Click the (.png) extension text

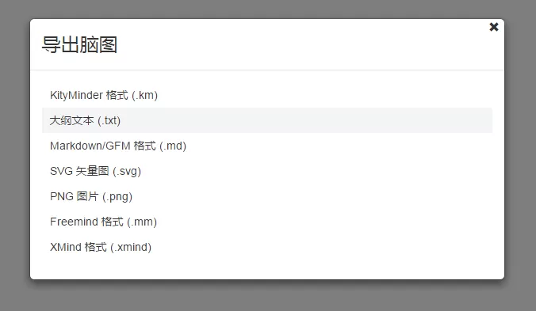(x=117, y=197)
